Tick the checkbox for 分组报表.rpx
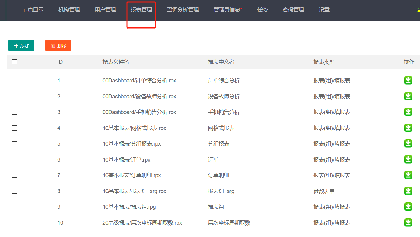The image size is (420, 237). click(x=14, y=144)
